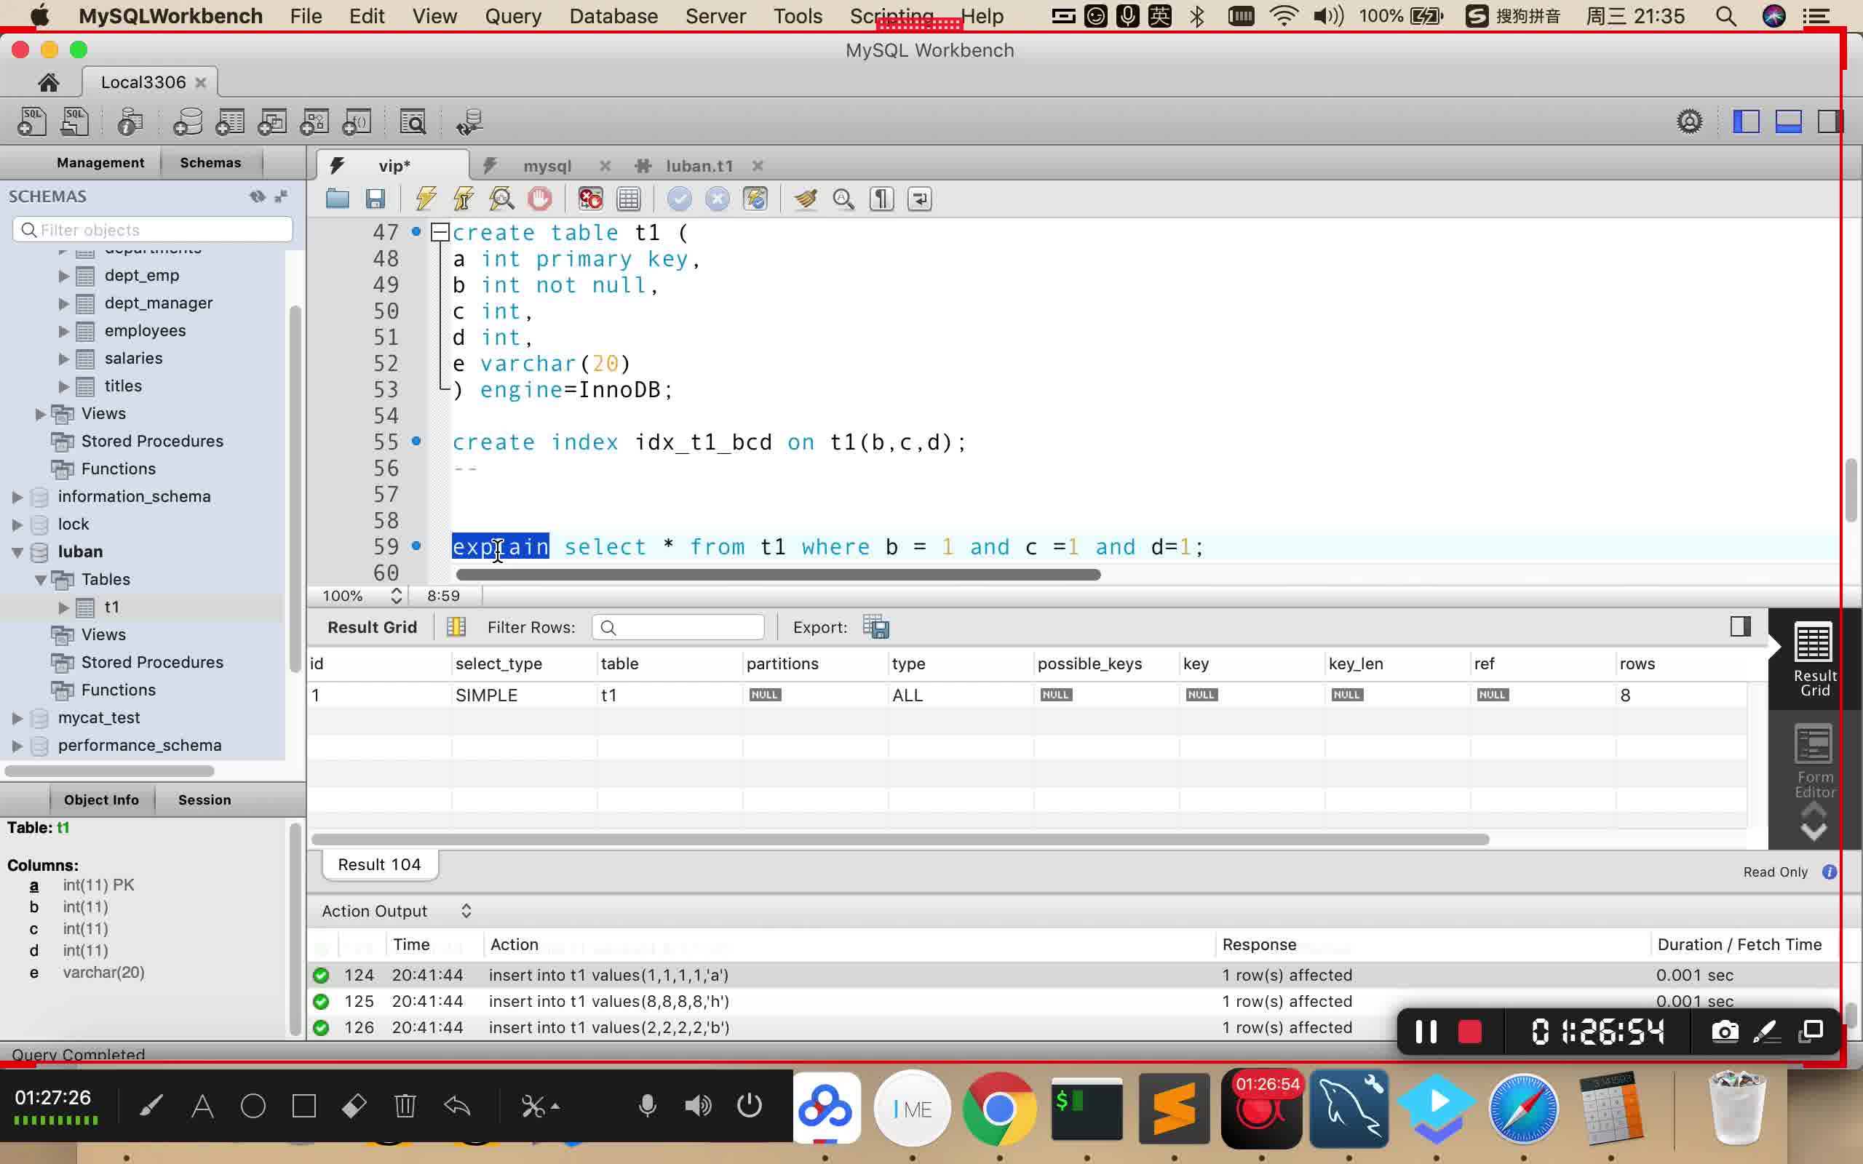Switch to the mysql editor tab
The image size is (1863, 1164).
point(546,165)
